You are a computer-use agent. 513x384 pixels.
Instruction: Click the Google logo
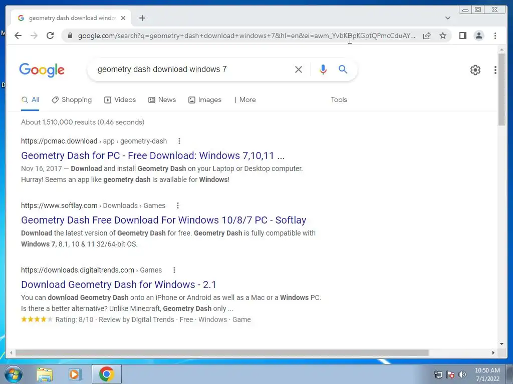[42, 70]
